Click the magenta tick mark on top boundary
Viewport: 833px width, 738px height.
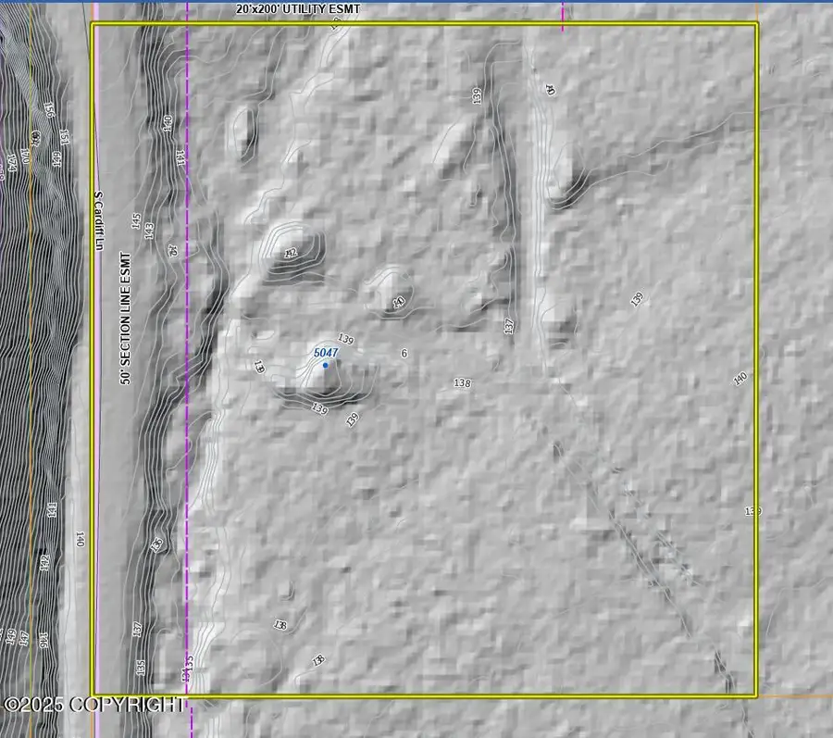pos(563,17)
